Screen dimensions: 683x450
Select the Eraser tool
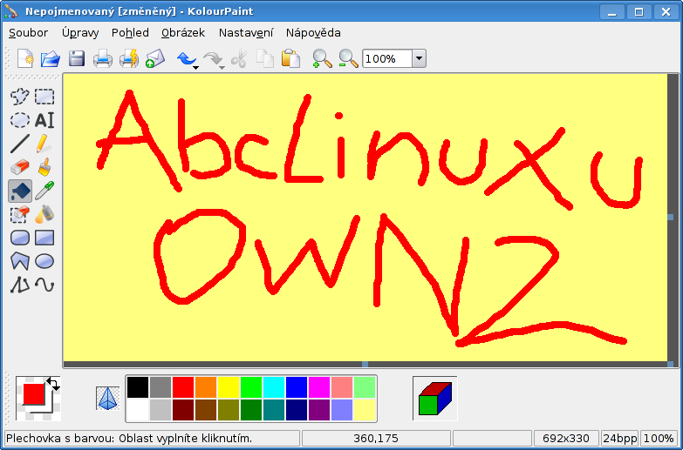click(x=19, y=167)
